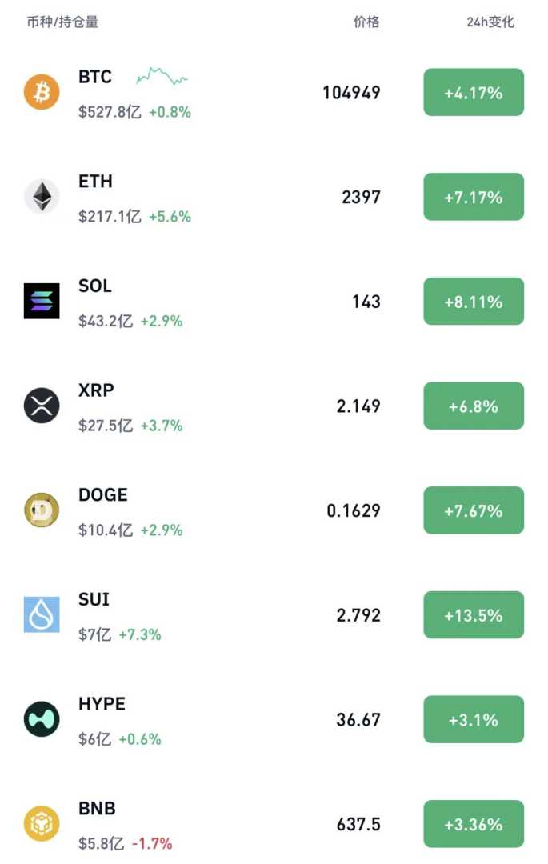Image resolution: width=548 pixels, height=864 pixels.
Task: Click BTC +4.17% change button
Action: tap(474, 93)
